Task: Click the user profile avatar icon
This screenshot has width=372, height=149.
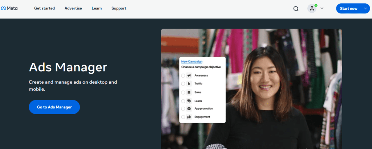Action: (x=312, y=9)
